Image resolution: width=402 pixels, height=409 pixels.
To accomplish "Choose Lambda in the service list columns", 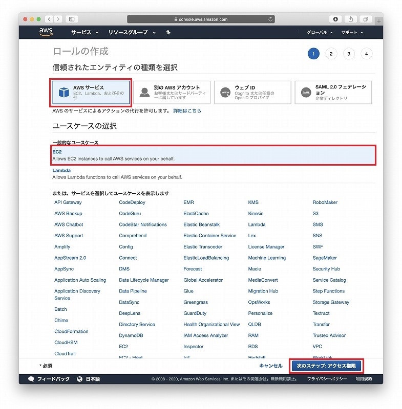I will coord(257,224).
